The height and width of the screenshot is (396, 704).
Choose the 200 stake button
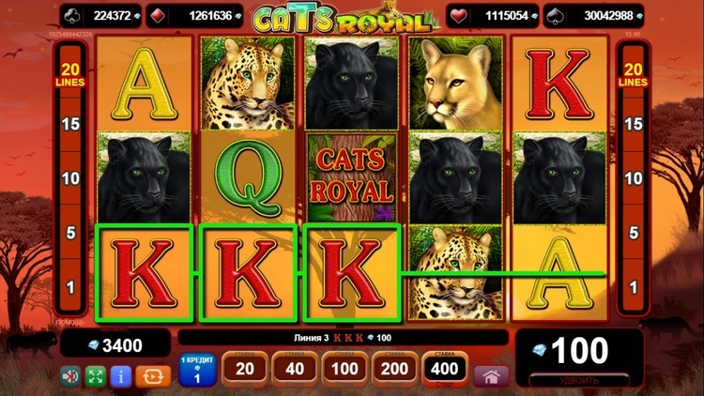click(x=394, y=369)
